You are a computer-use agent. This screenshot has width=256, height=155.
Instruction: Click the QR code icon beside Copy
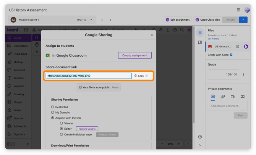147,76
